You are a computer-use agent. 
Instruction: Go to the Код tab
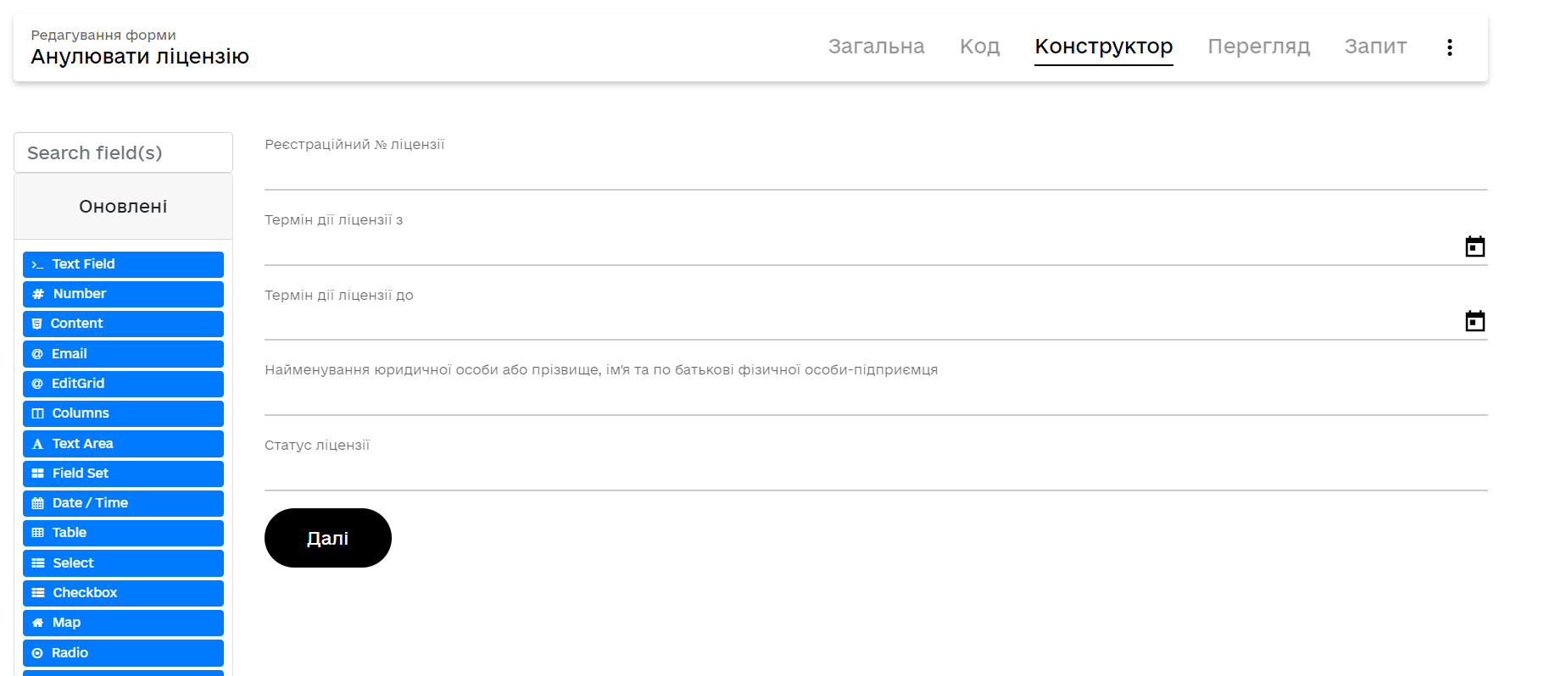click(x=979, y=47)
